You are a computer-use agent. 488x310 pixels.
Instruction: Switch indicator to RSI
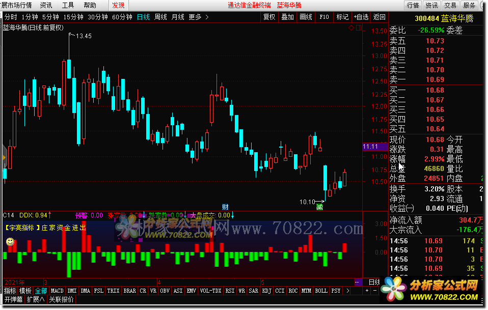click(230, 291)
